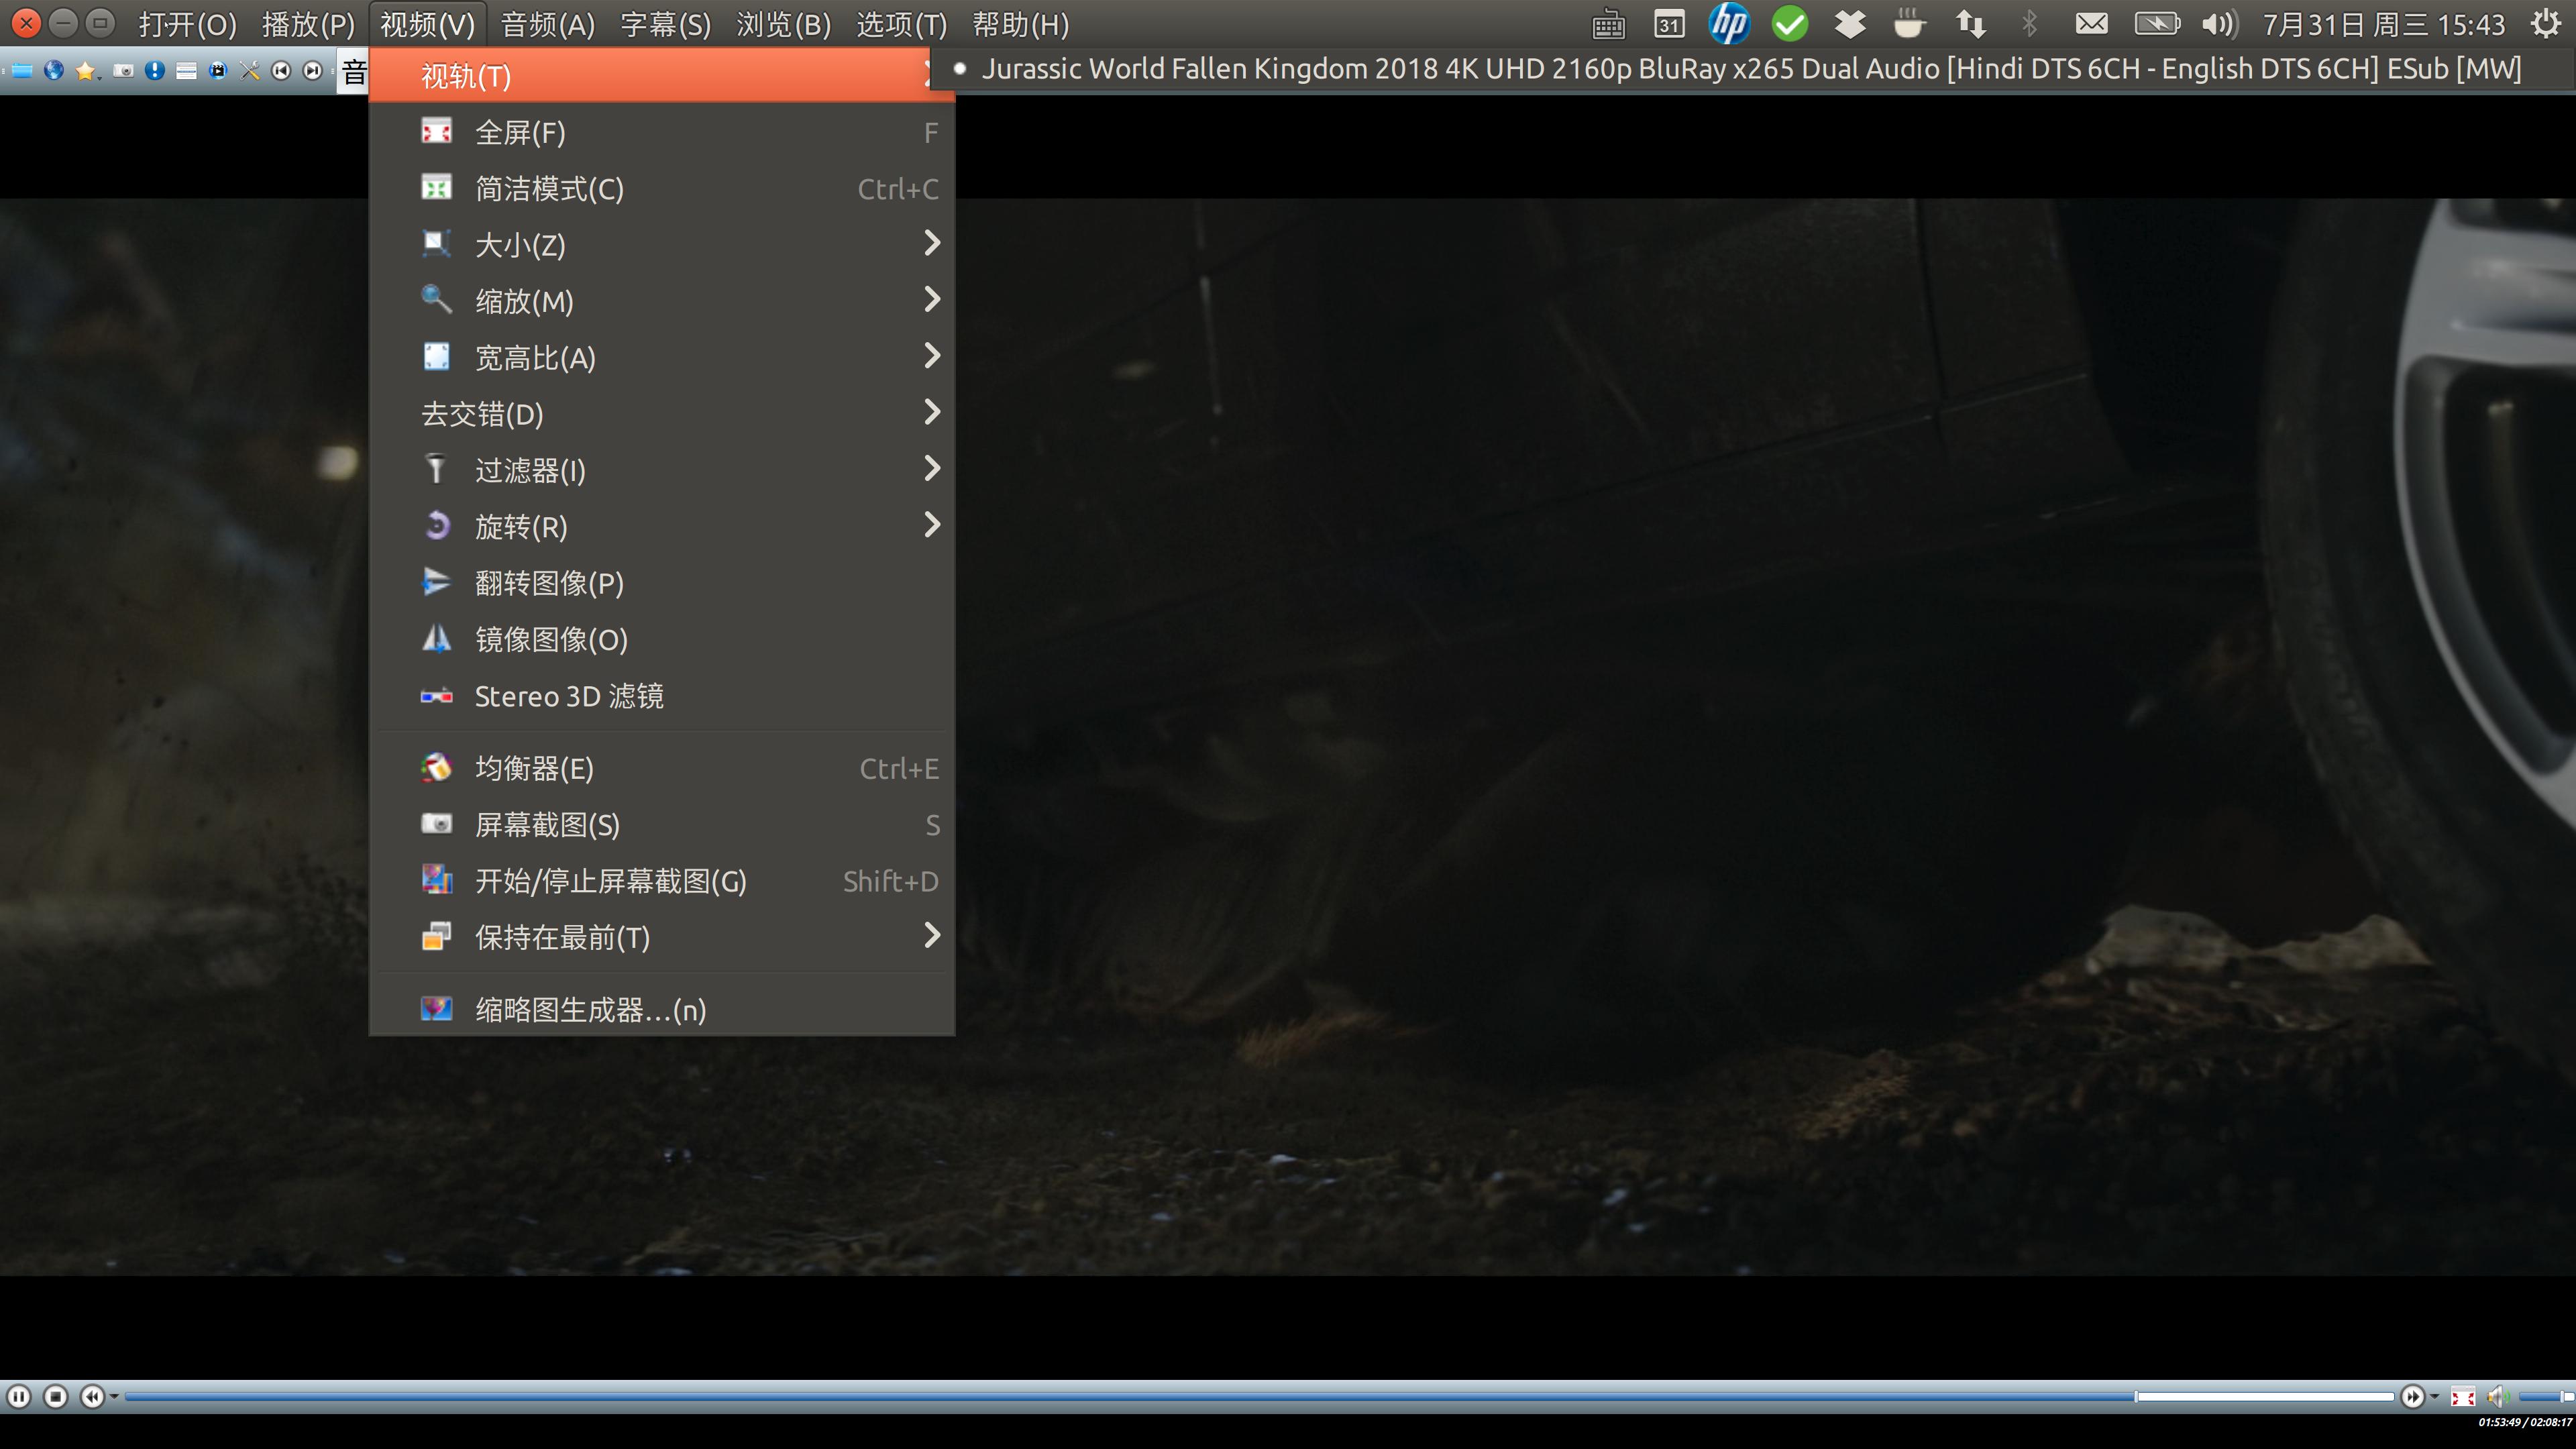Image resolution: width=2576 pixels, height=1449 pixels.
Task: Open the 帮助(H) help menu
Action: [1021, 24]
